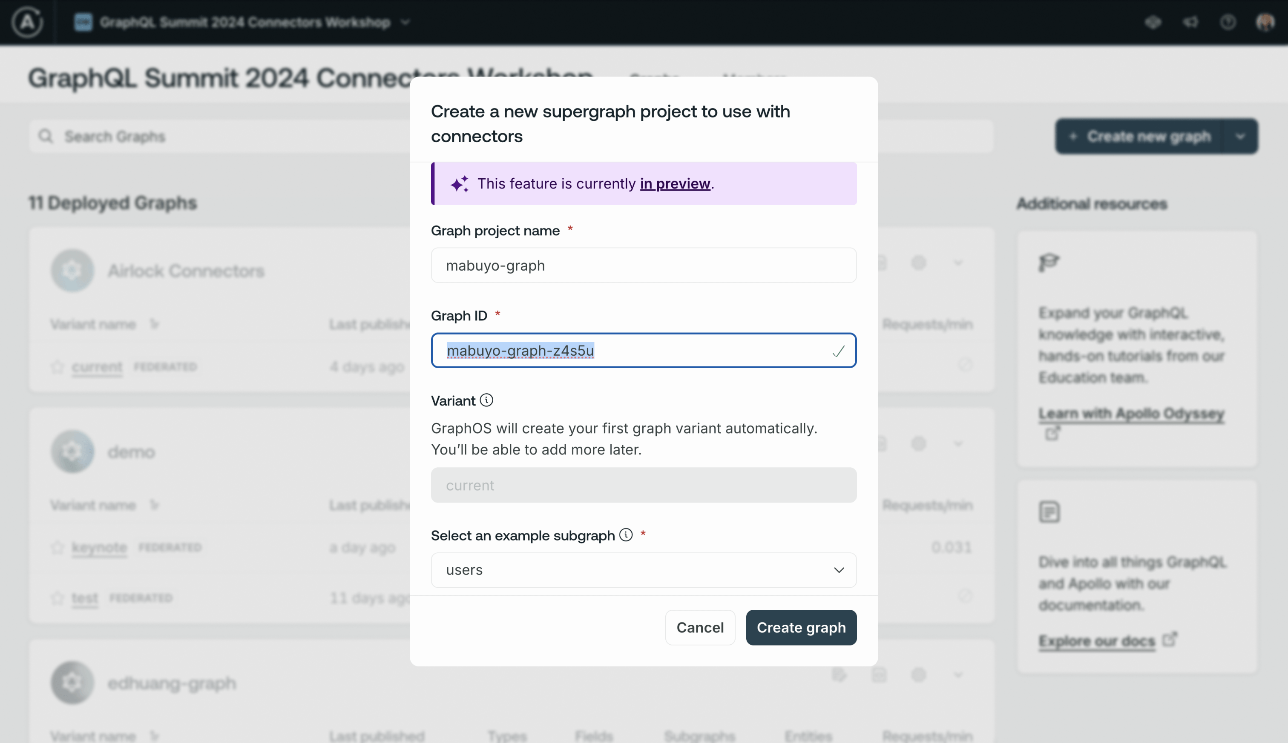Open the in preview link
This screenshot has width=1288, height=743.
tap(675, 184)
